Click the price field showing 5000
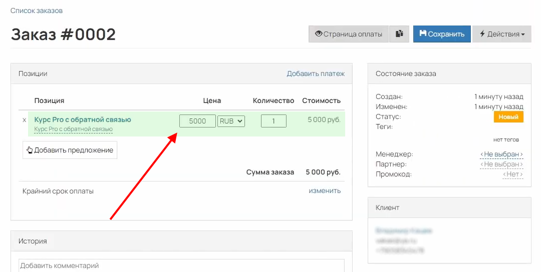The height and width of the screenshot is (272, 541). 197,121
